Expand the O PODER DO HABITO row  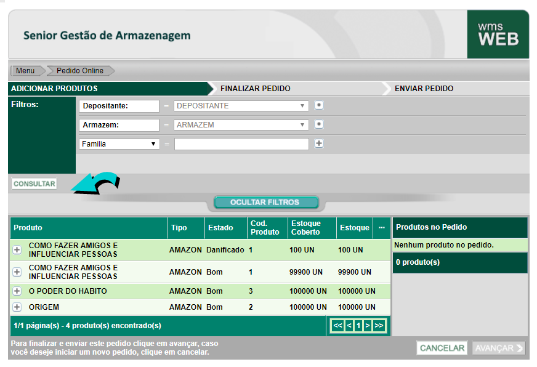[17, 291]
